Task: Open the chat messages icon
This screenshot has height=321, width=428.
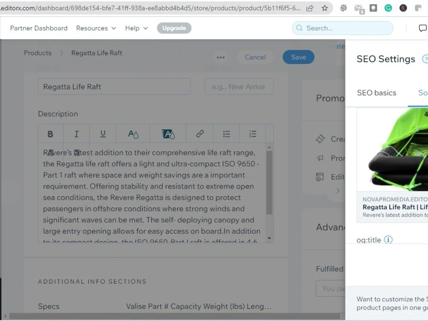Action: [x=422, y=28]
